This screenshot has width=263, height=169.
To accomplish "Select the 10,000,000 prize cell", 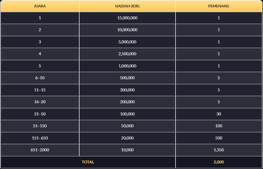I will point(127,30).
